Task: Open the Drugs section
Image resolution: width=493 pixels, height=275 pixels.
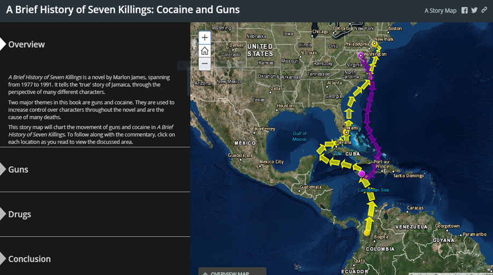Action: click(19, 214)
